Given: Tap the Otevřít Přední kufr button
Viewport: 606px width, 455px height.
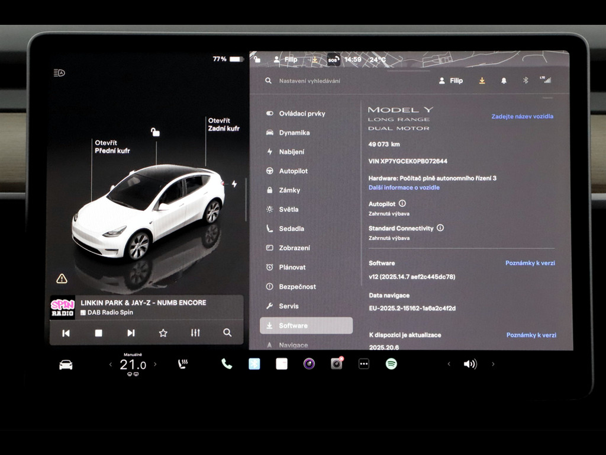Looking at the screenshot, I should pyautogui.click(x=112, y=147).
